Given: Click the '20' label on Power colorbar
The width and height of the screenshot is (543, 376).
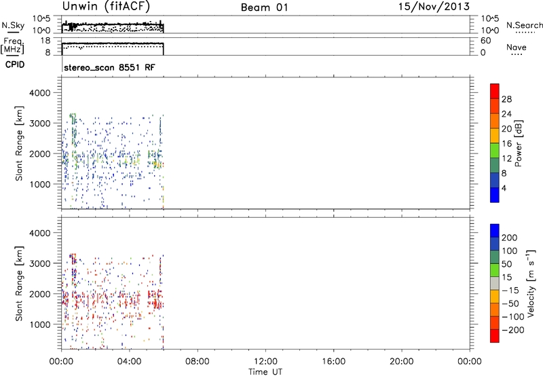Looking at the screenshot, I should pyautogui.click(x=506, y=129).
